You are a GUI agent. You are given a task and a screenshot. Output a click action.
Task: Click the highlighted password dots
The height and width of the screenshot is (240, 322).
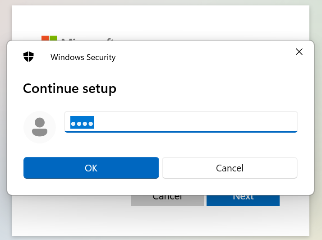tap(82, 123)
